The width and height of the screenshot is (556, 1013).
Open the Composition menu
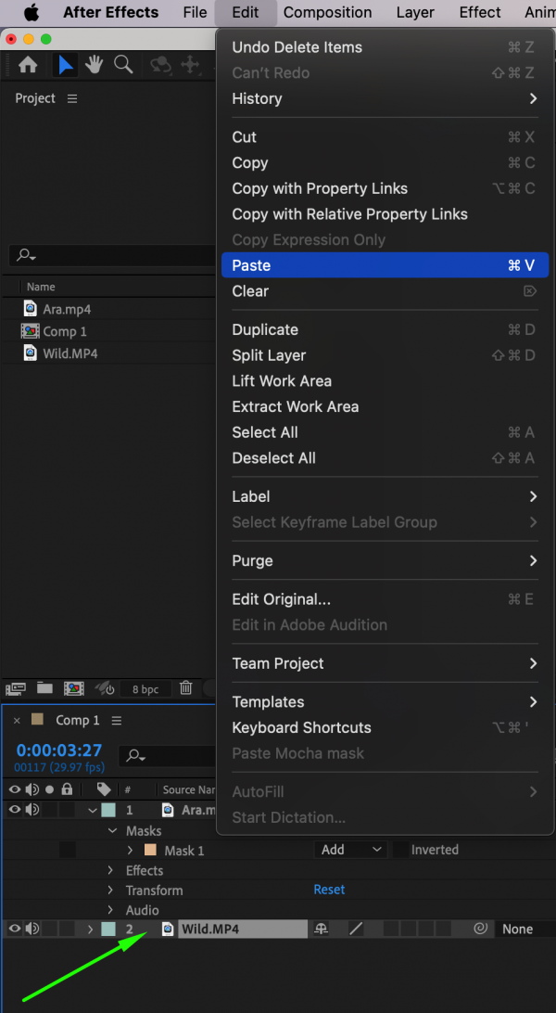[x=327, y=13]
